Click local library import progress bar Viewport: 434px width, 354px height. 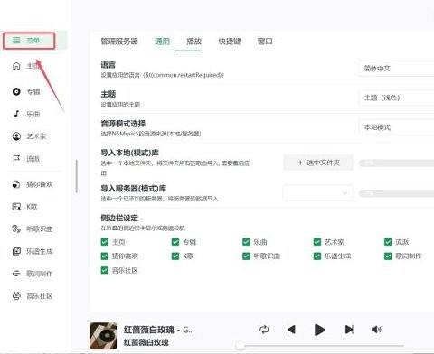tap(396, 163)
